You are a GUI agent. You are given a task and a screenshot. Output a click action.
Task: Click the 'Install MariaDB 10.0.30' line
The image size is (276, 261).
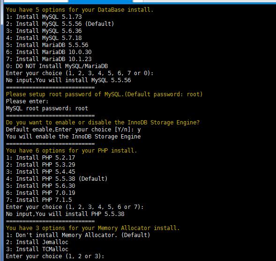coord(49,52)
